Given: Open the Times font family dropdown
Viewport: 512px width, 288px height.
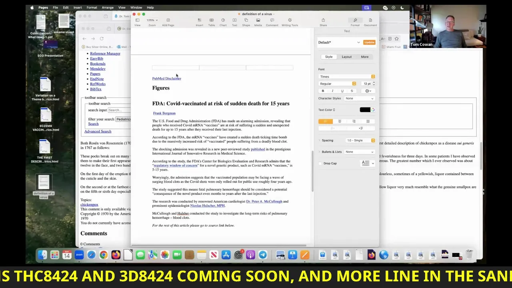Looking at the screenshot, I should (347, 76).
